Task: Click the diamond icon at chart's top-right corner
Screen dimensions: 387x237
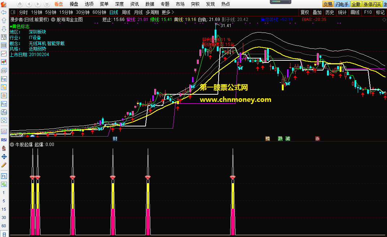Action: point(384,20)
